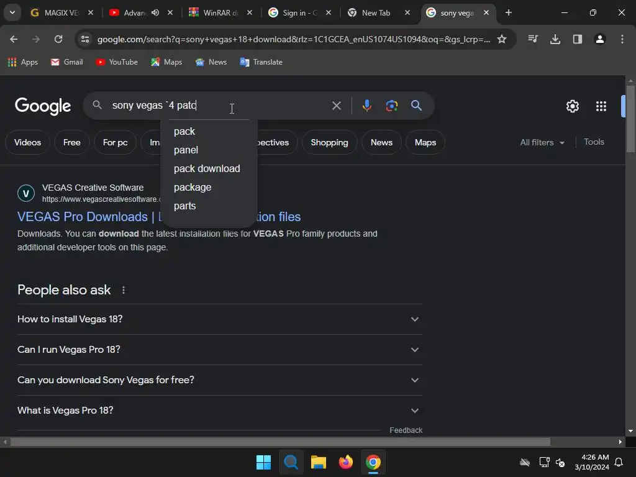Start voice search with microphone icon
The width and height of the screenshot is (636, 477).
pyautogui.click(x=366, y=106)
